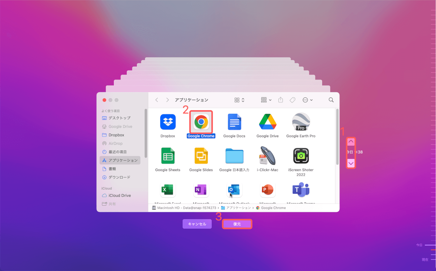Click the Finder search magnifier icon
This screenshot has height=271, width=436.
click(331, 100)
